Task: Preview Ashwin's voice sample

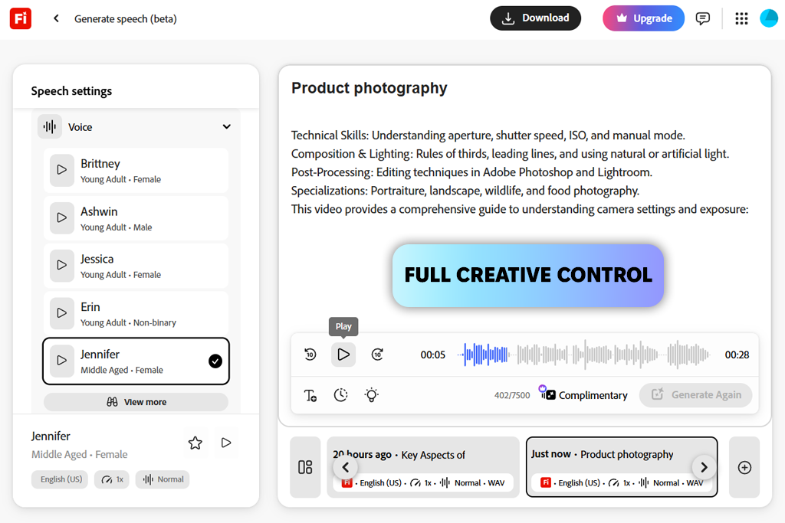Action: (61, 218)
